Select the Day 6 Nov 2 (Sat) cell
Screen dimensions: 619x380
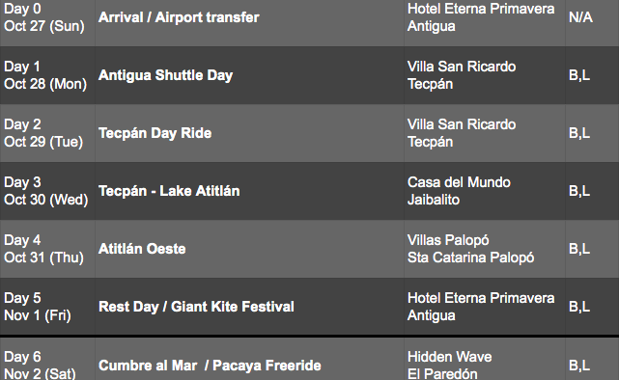pyautogui.click(x=47, y=359)
